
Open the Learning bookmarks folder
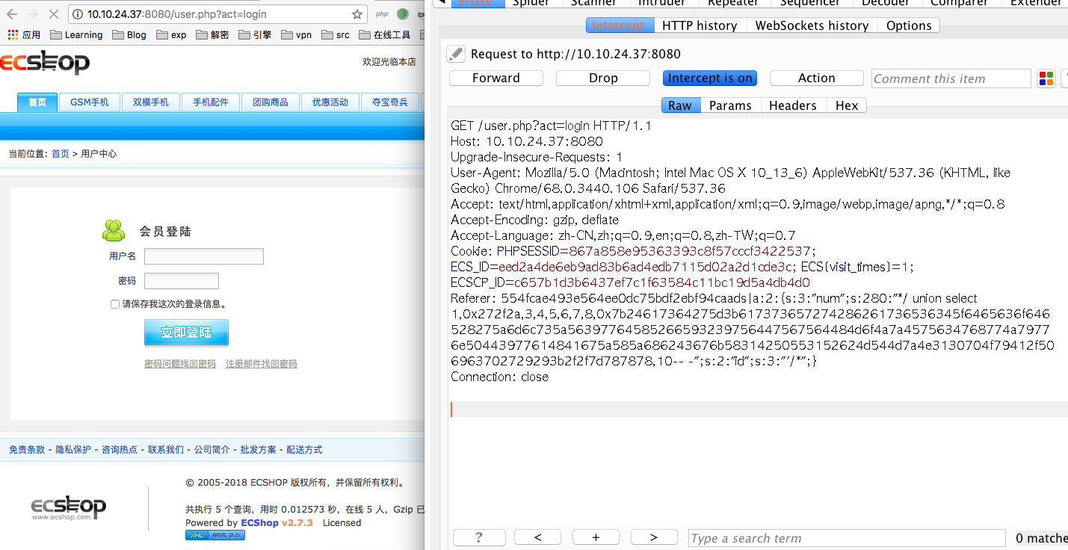click(76, 34)
